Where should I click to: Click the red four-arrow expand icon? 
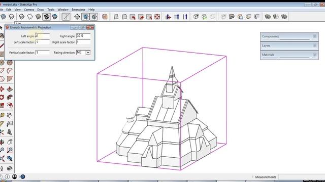pyautogui.click(x=157, y=17)
